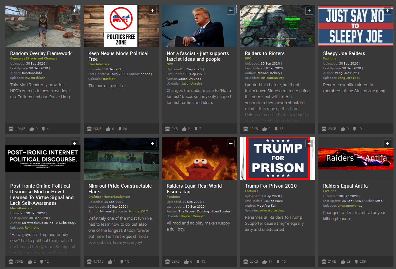
Task: Click the pride flags thumbnail image
Action: click(x=121, y=158)
